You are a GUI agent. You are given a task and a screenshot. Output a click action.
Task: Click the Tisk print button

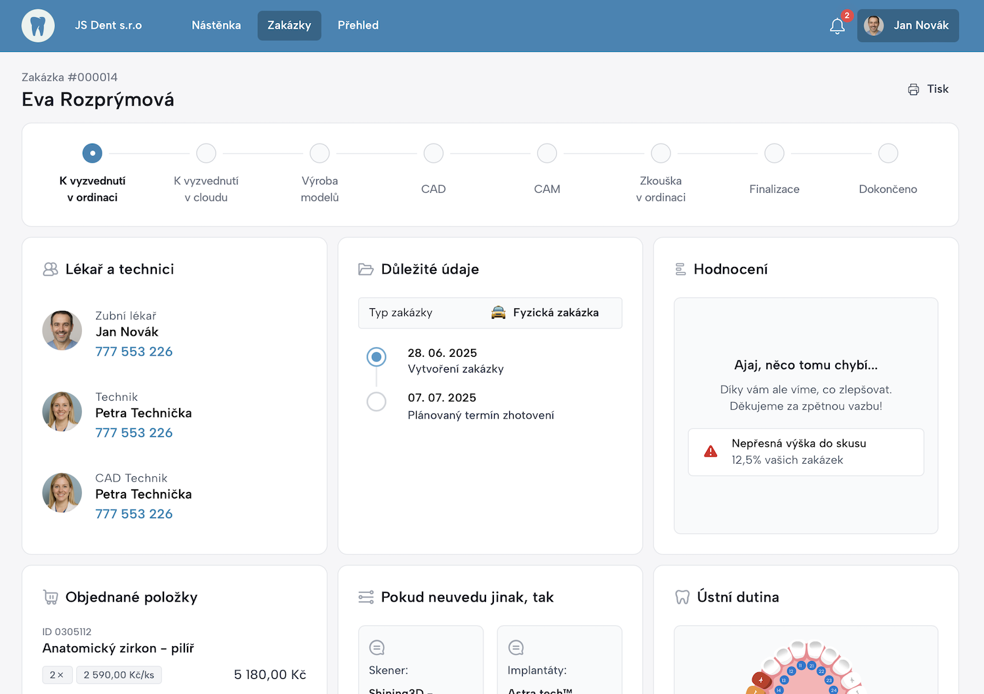[928, 89]
